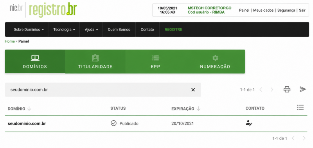Expand the Sobre Domínios menu

pos(29,29)
